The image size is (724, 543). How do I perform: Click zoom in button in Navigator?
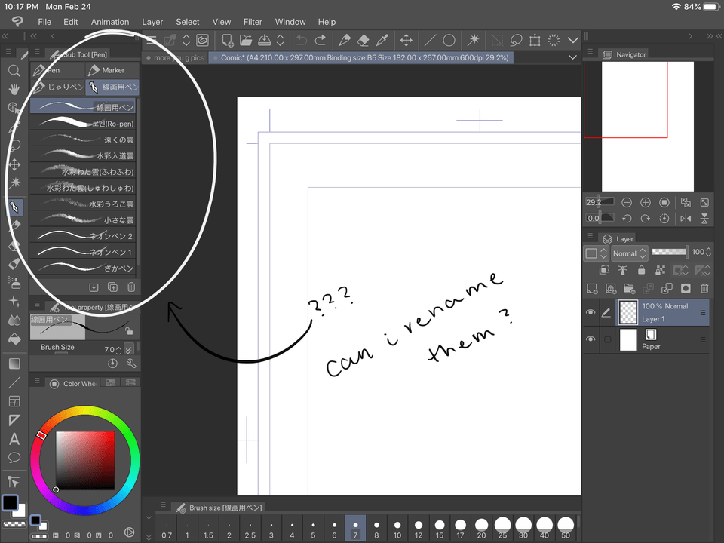tap(646, 202)
